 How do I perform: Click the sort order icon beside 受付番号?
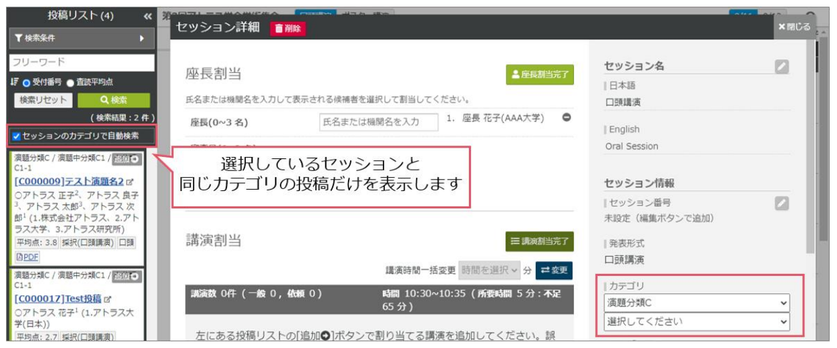[14, 83]
